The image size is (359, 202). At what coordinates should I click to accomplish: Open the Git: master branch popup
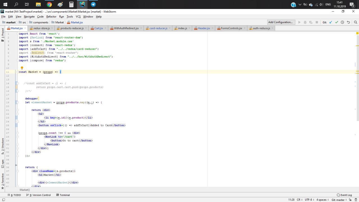[x=339, y=199]
